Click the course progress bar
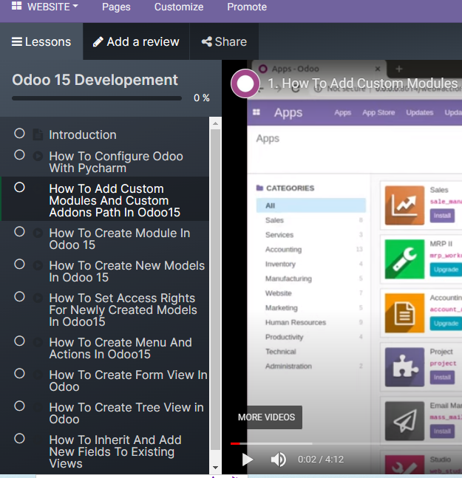The width and height of the screenshot is (462, 478). [x=97, y=98]
